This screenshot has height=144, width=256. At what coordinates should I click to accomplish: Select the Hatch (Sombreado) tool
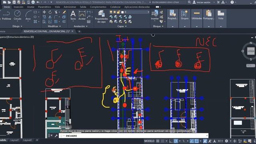tap(35, 22)
